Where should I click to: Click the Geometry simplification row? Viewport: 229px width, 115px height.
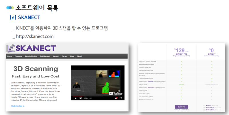(x=181, y=68)
